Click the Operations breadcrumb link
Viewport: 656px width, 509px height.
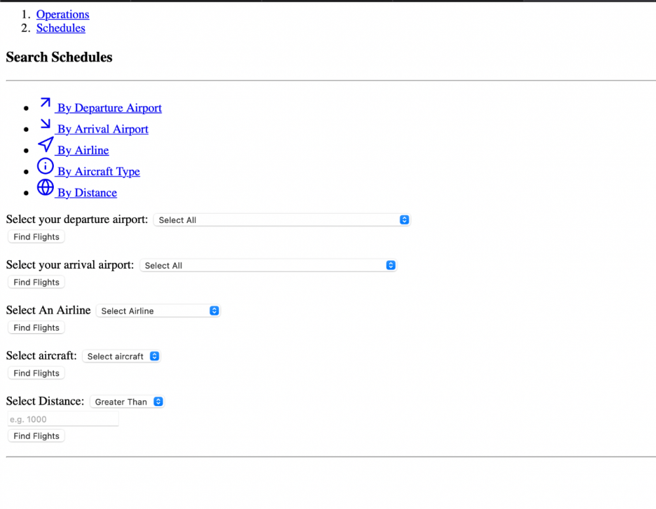[62, 14]
